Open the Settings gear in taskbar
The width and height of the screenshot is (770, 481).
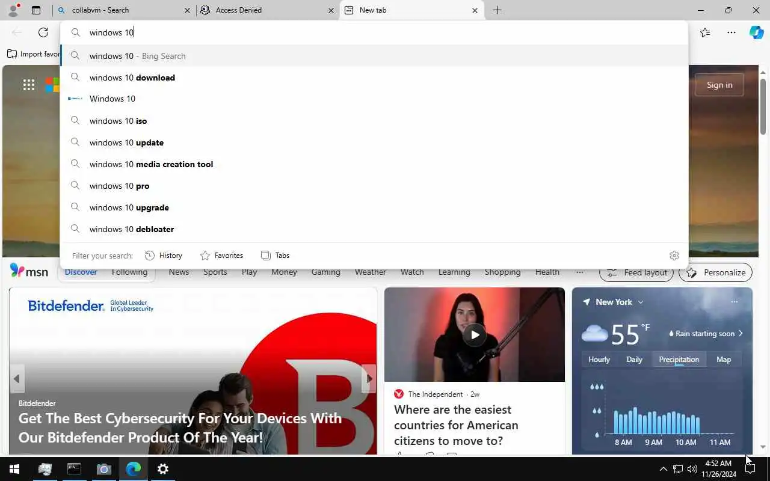point(163,469)
